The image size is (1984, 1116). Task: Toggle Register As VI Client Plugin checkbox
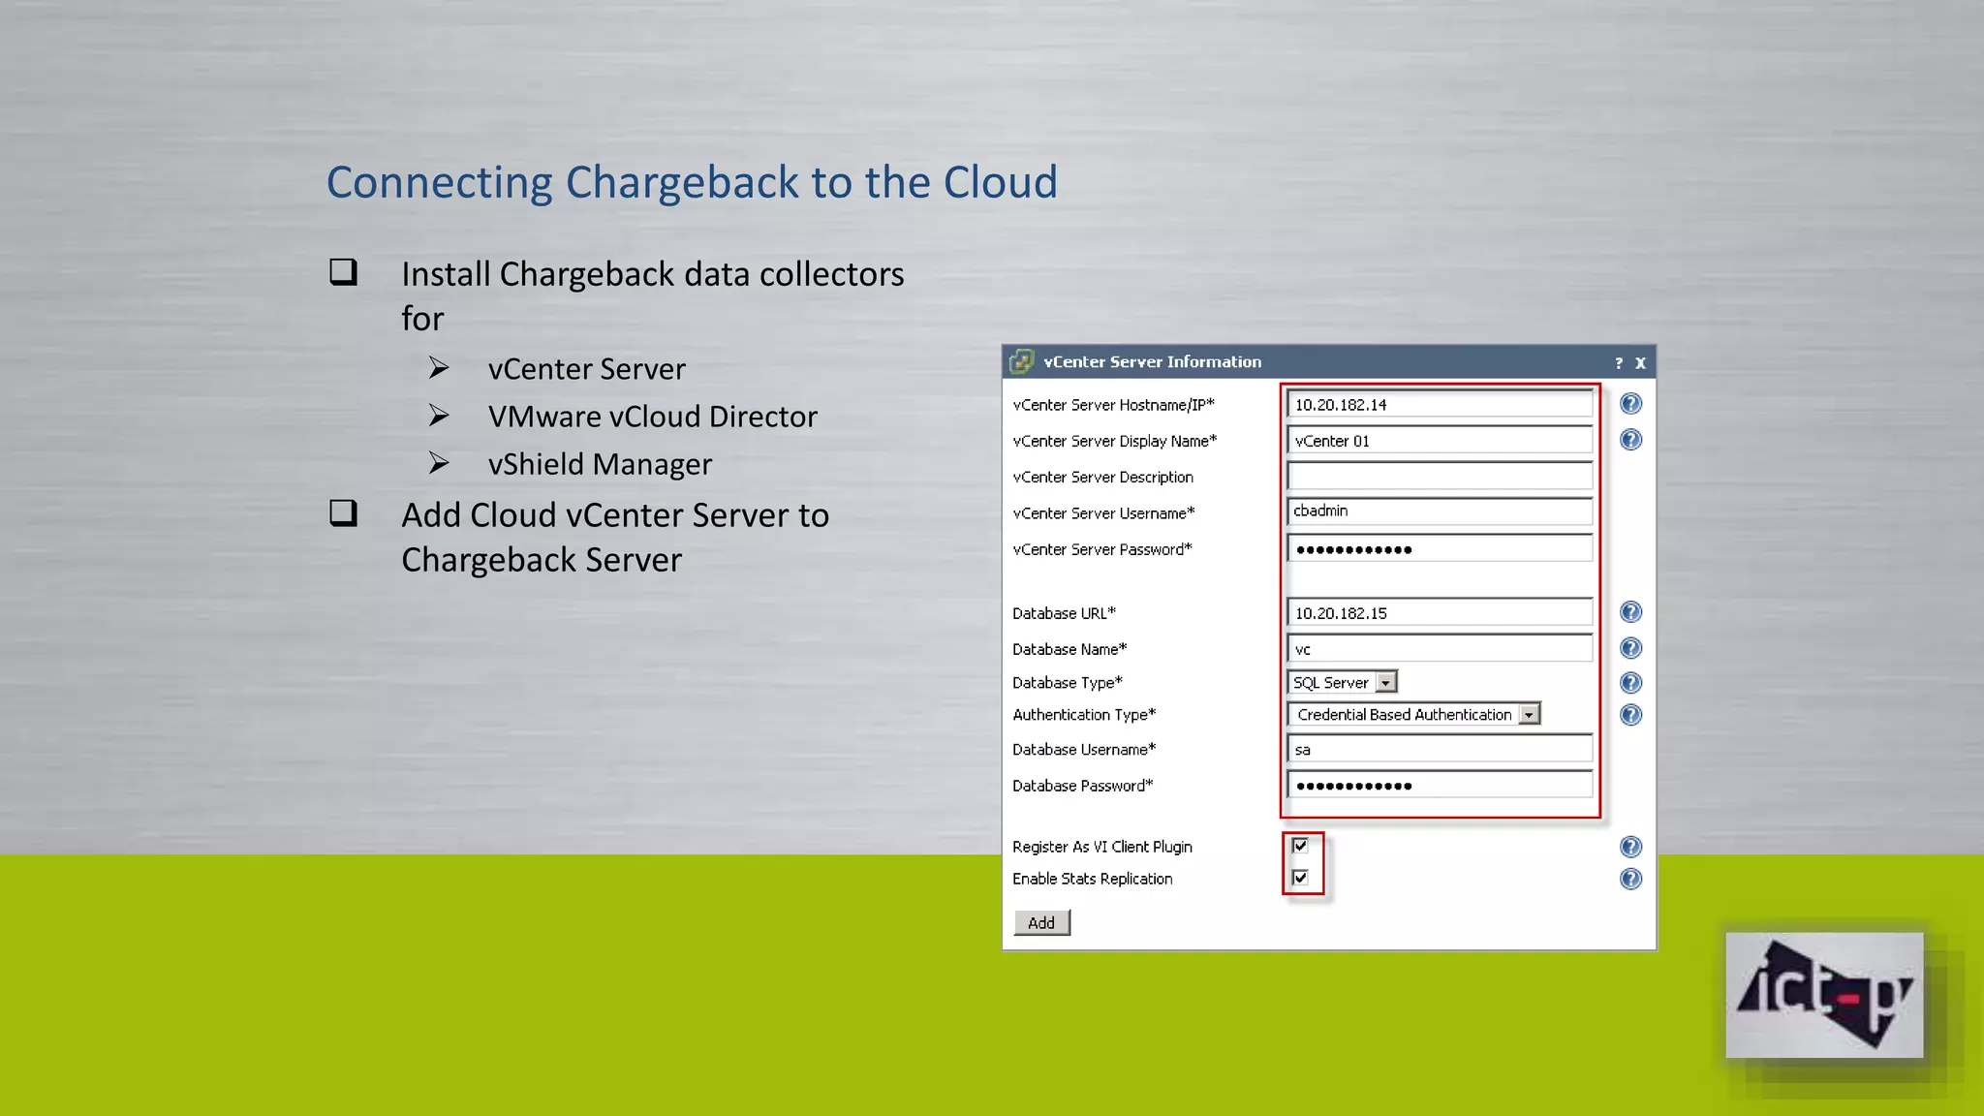click(x=1300, y=846)
